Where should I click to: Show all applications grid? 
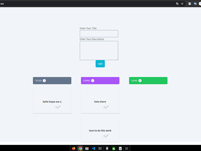click(127, 148)
